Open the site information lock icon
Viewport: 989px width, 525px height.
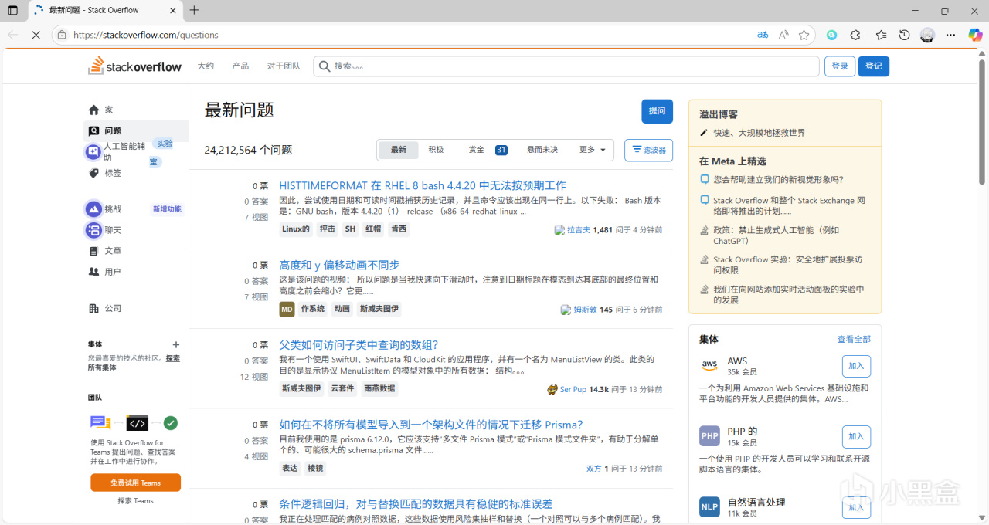point(62,35)
